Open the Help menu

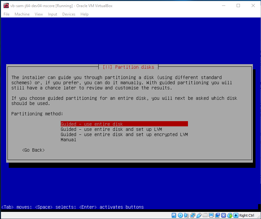[84, 14]
